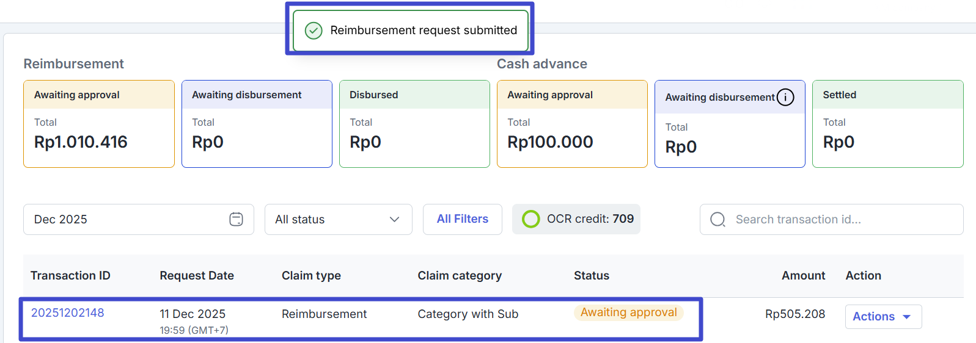The width and height of the screenshot is (976, 343).
Task: Click the info icon beside Awaiting disbursement
Action: point(785,97)
